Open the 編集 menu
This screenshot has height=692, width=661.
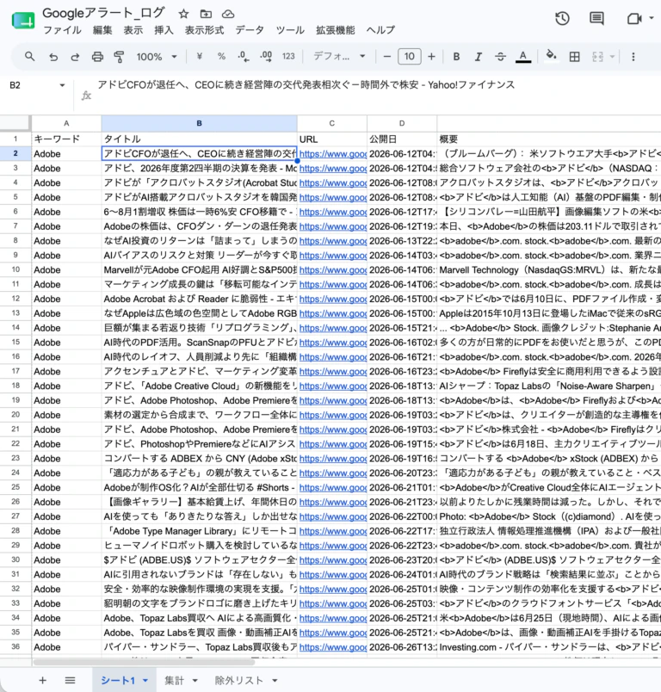coord(102,30)
